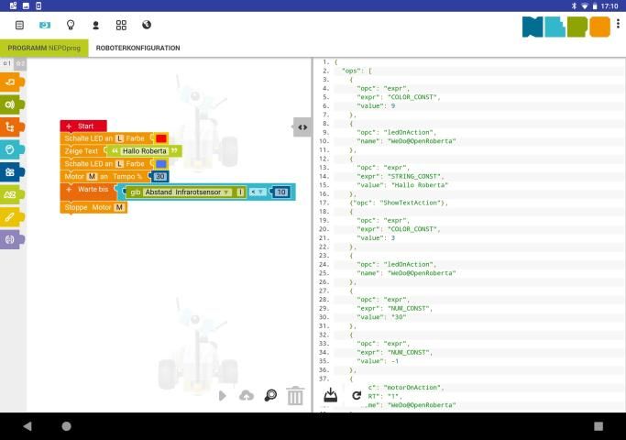Viewport: 626px width, 440px height.
Task: Tap the Android back button
Action: pos(27,426)
